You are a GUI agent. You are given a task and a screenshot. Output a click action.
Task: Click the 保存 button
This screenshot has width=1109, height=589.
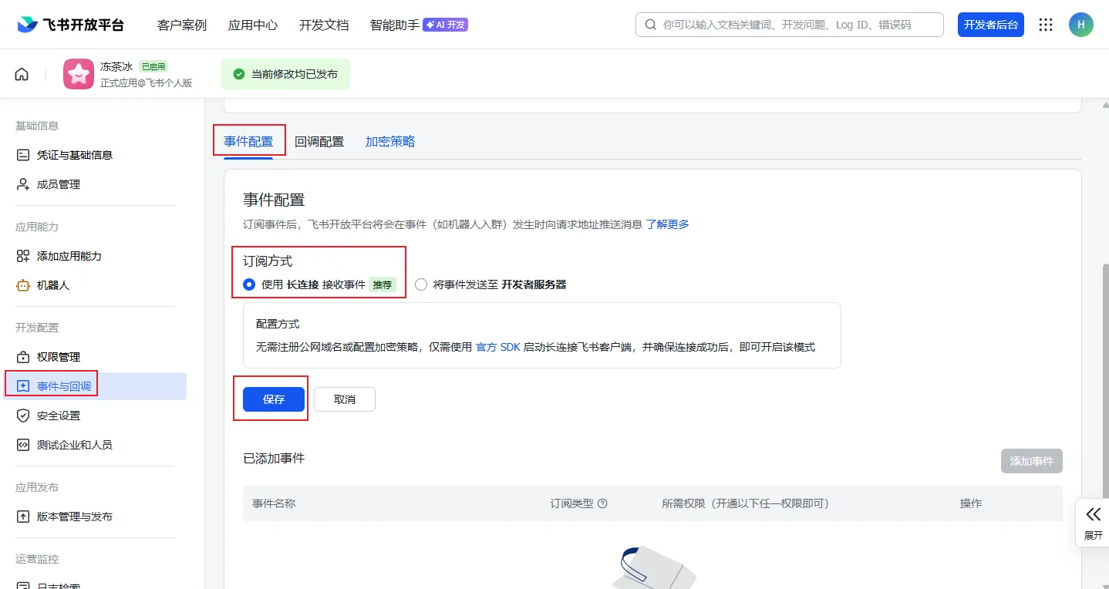[x=274, y=399]
